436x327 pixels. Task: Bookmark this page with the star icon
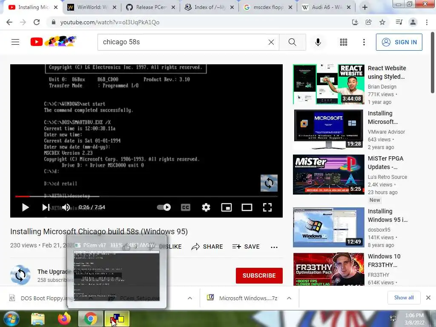tap(382, 22)
